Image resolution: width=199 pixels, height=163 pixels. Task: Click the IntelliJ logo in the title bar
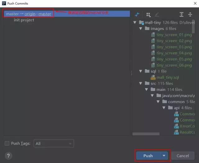click(x=4, y=3)
